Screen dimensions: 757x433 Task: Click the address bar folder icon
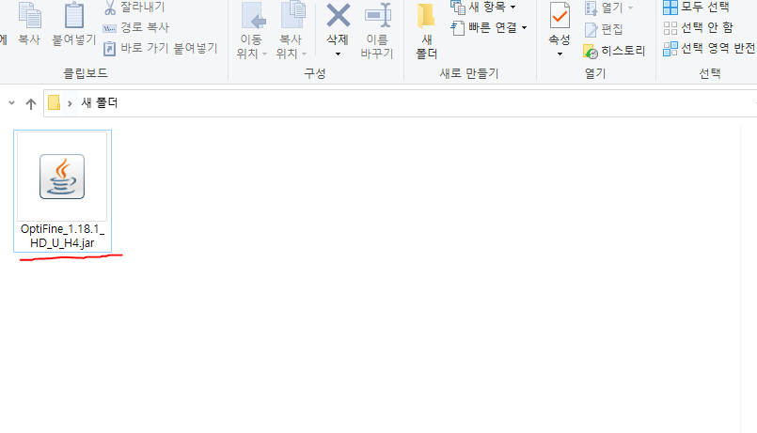click(55, 102)
